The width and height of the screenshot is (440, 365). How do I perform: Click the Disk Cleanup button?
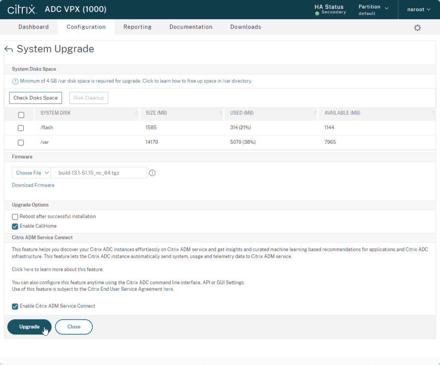pos(89,98)
